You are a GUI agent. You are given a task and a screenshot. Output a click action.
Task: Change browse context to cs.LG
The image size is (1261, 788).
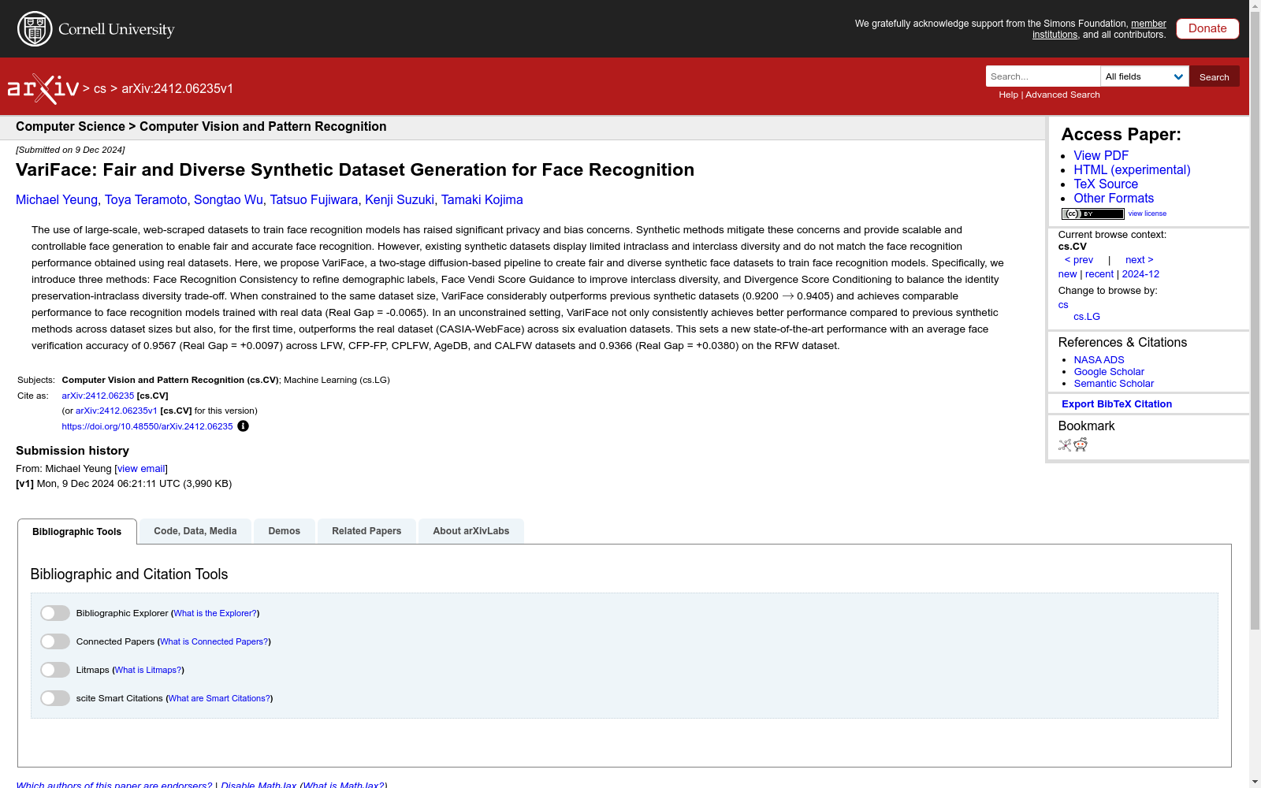pos(1087,317)
